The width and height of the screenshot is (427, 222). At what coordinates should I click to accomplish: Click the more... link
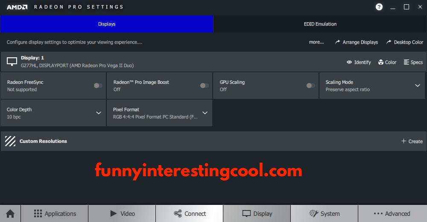(316, 42)
